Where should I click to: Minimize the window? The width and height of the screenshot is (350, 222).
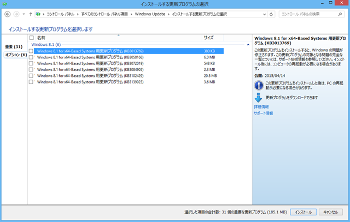tap(322, 3)
